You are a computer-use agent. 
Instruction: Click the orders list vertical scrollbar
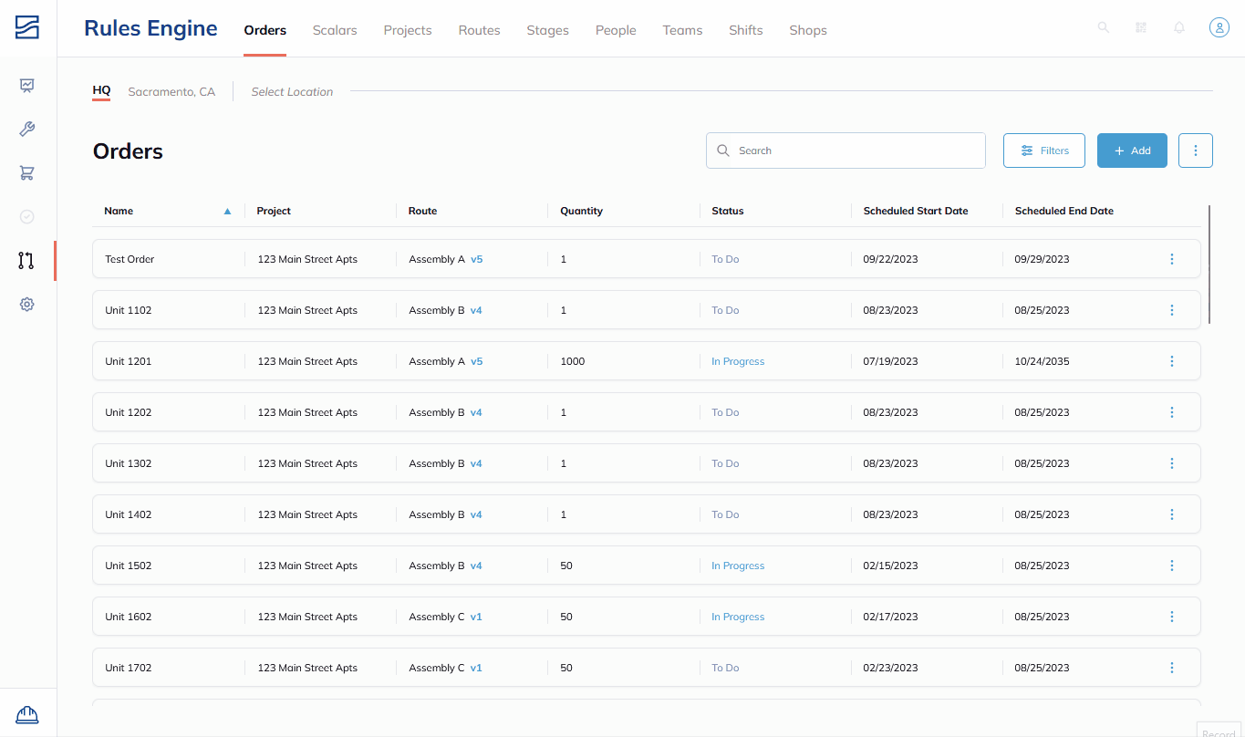[1209, 265]
